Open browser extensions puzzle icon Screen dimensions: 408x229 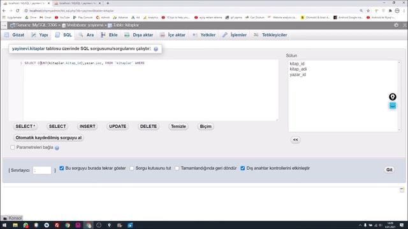tap(390, 11)
